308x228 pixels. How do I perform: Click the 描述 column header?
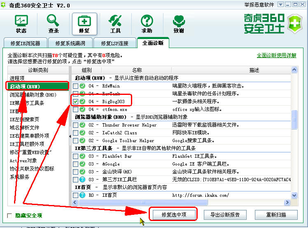pyautogui.click(x=254, y=70)
